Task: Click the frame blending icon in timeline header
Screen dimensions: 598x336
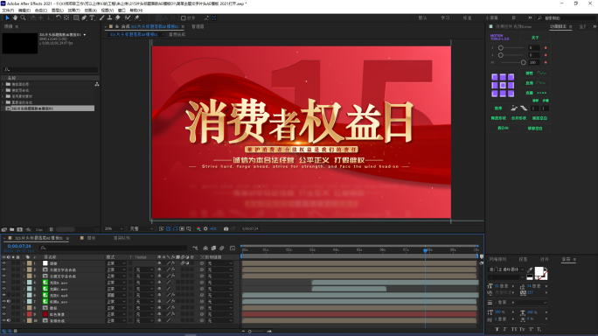Action: (x=213, y=248)
